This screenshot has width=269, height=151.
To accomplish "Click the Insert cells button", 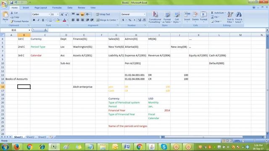I will click(x=187, y=17).
